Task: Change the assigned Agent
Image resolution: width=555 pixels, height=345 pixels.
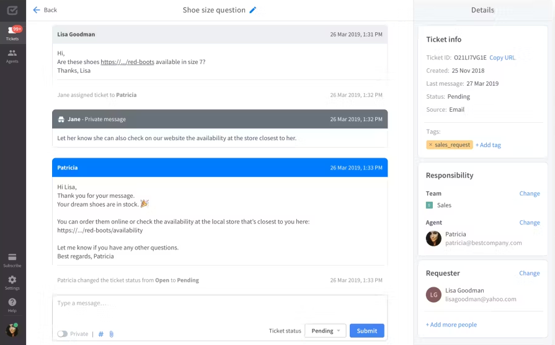Action: [x=530, y=222]
